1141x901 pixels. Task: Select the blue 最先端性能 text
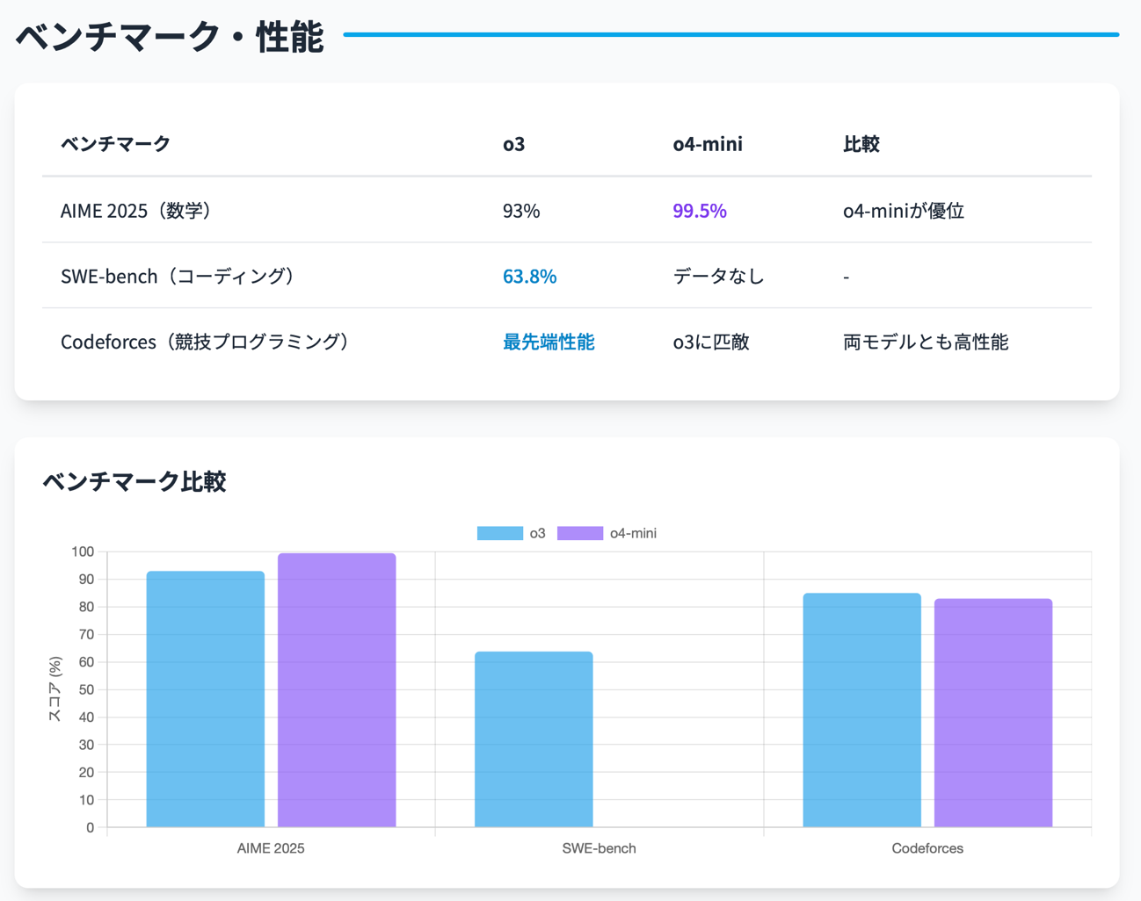click(x=549, y=342)
